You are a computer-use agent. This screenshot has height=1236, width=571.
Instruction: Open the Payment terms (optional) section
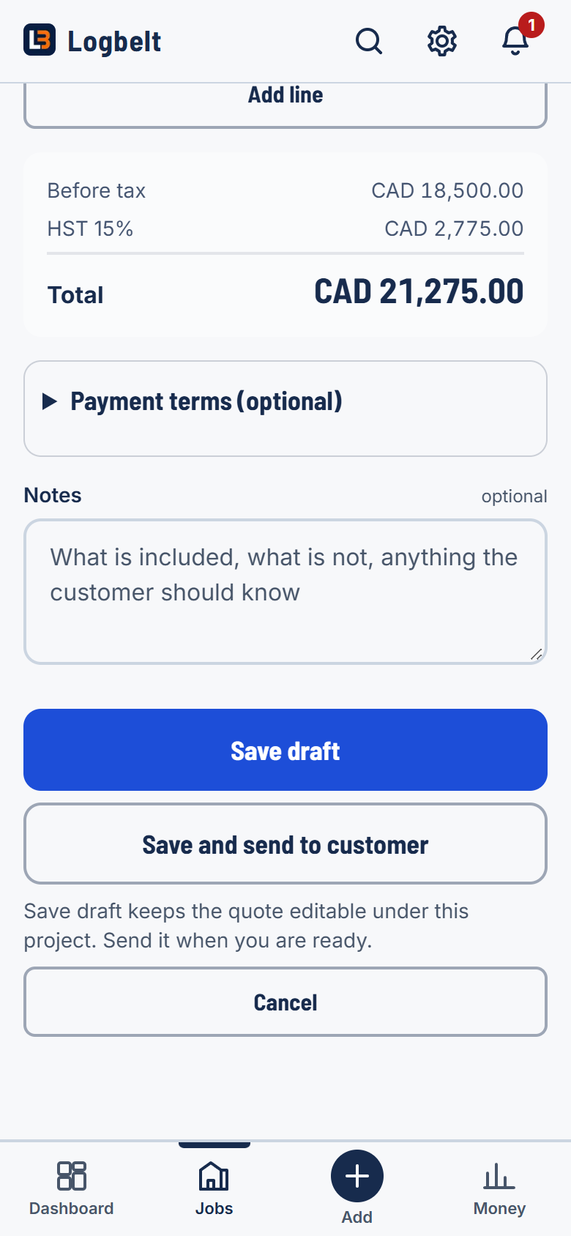(x=206, y=401)
